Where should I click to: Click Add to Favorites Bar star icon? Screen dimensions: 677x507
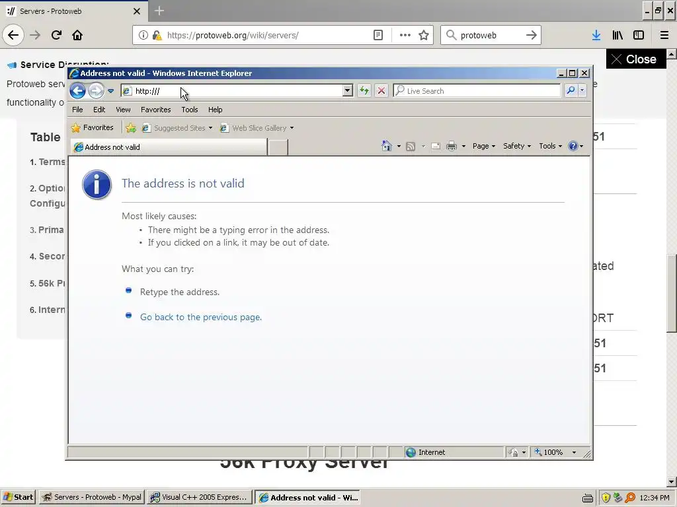click(132, 128)
